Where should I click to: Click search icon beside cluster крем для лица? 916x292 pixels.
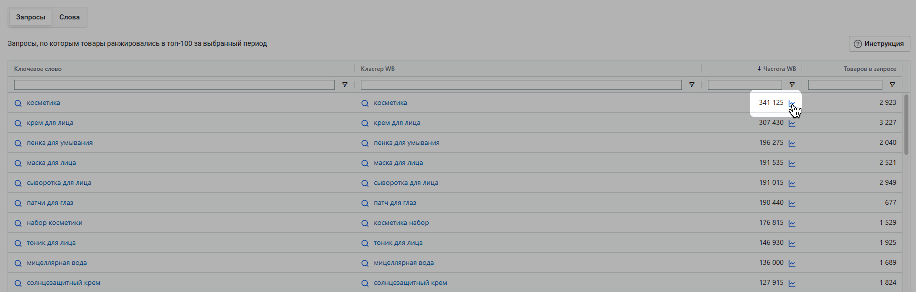[365, 123]
